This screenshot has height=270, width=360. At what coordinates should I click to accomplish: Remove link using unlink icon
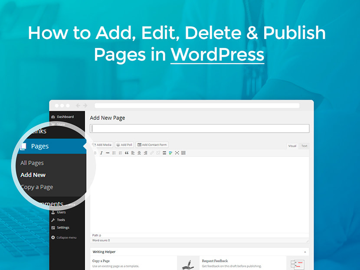point(158,153)
